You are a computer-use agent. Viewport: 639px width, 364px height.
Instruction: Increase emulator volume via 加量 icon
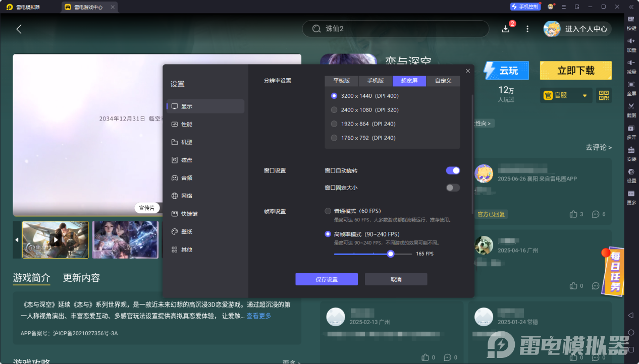(631, 45)
